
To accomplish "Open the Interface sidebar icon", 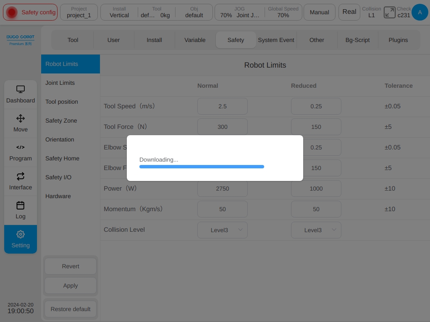I will click(21, 181).
